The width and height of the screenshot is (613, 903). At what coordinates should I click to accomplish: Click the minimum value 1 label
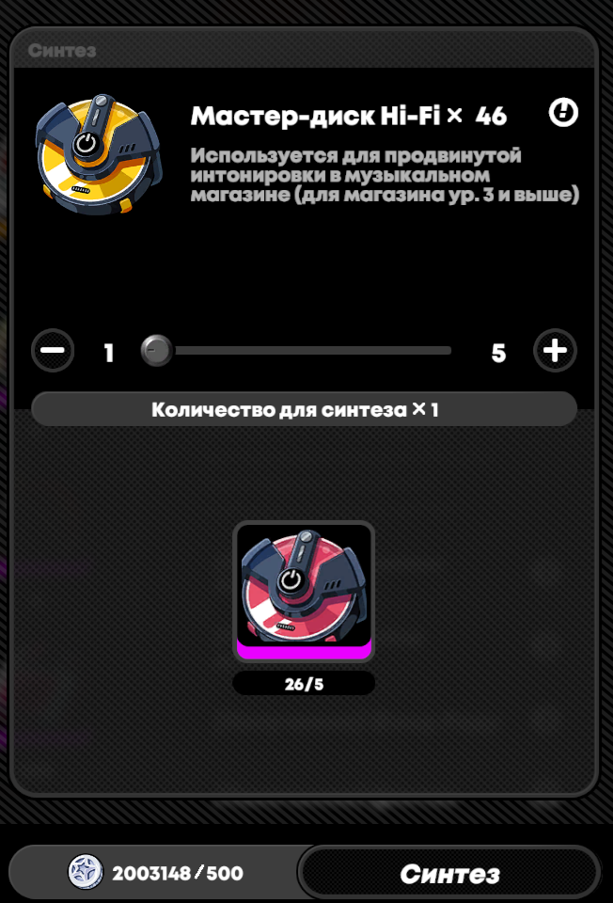click(109, 353)
